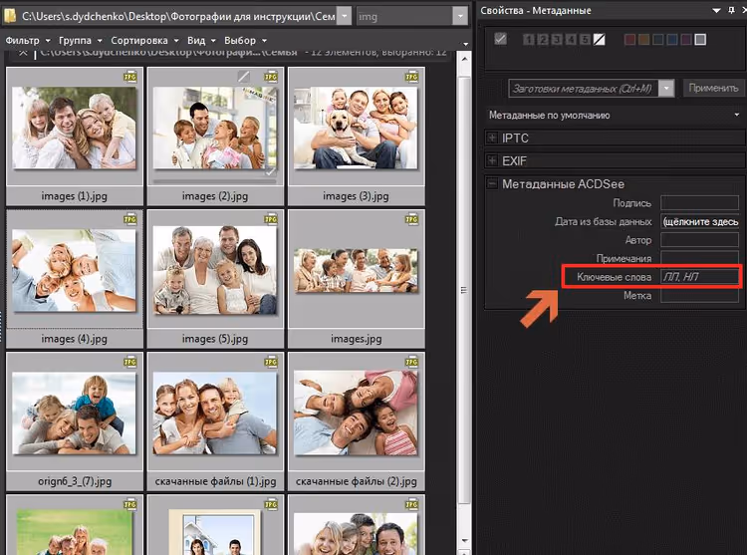747x555 pixels.
Task: Click the Примечания input field
Action: pyautogui.click(x=700, y=258)
